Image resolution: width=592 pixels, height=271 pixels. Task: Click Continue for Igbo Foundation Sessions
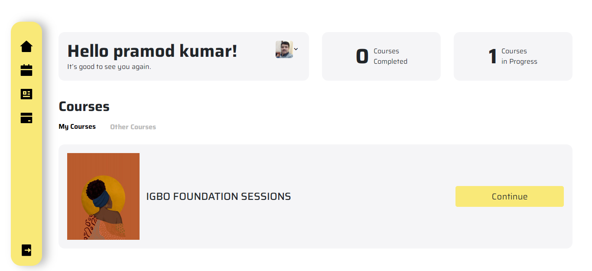click(510, 196)
